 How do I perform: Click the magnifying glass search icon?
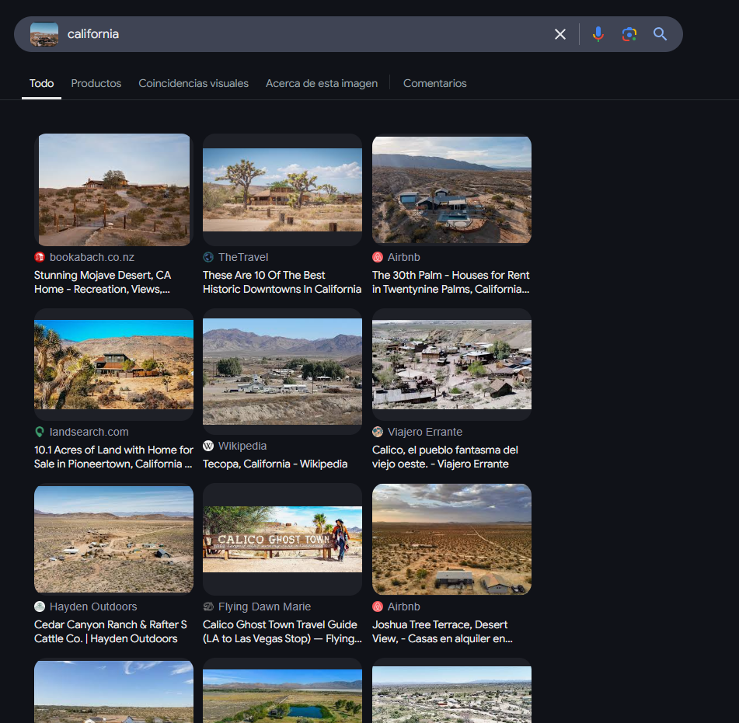click(660, 34)
